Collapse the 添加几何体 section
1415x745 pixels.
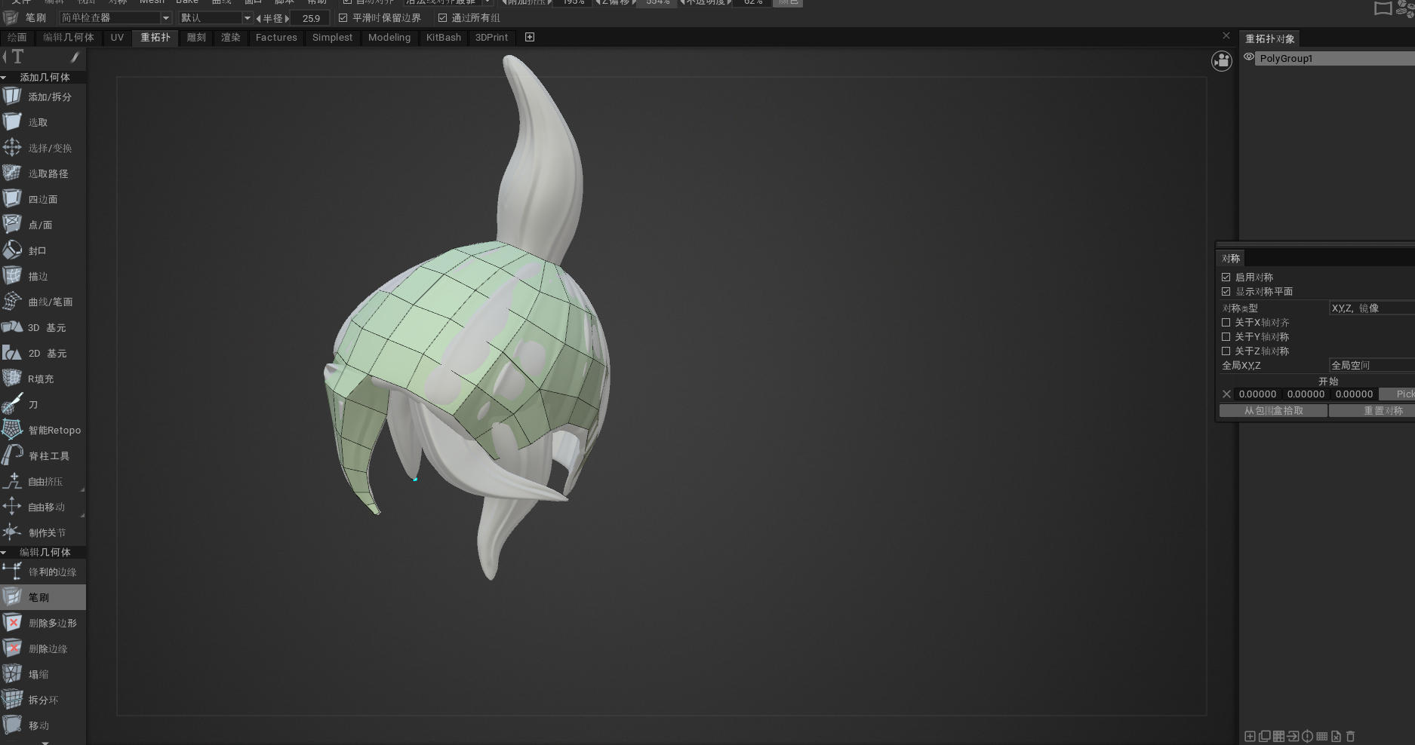[x=5, y=78]
